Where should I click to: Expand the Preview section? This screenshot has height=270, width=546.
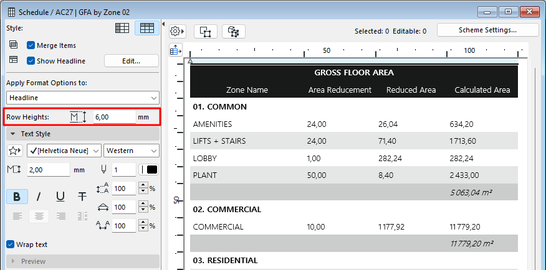click(82, 261)
